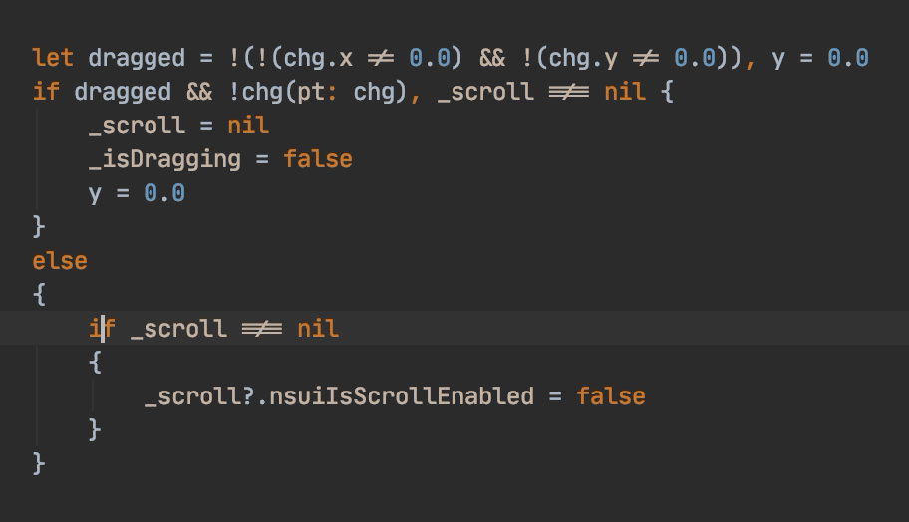Click the 'else' keyword
The height and width of the screenshot is (522, 909).
60,261
